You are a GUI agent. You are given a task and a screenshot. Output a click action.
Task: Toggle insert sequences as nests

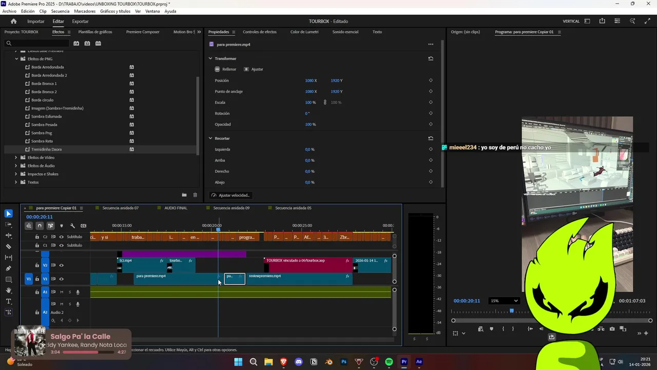(x=29, y=226)
